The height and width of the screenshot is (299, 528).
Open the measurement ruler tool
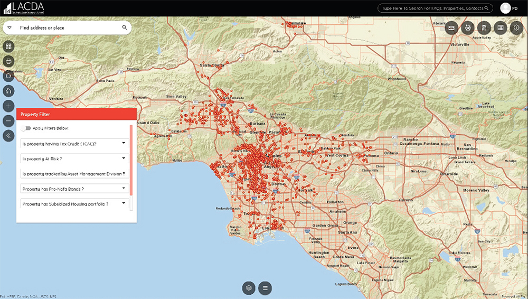[451, 28]
